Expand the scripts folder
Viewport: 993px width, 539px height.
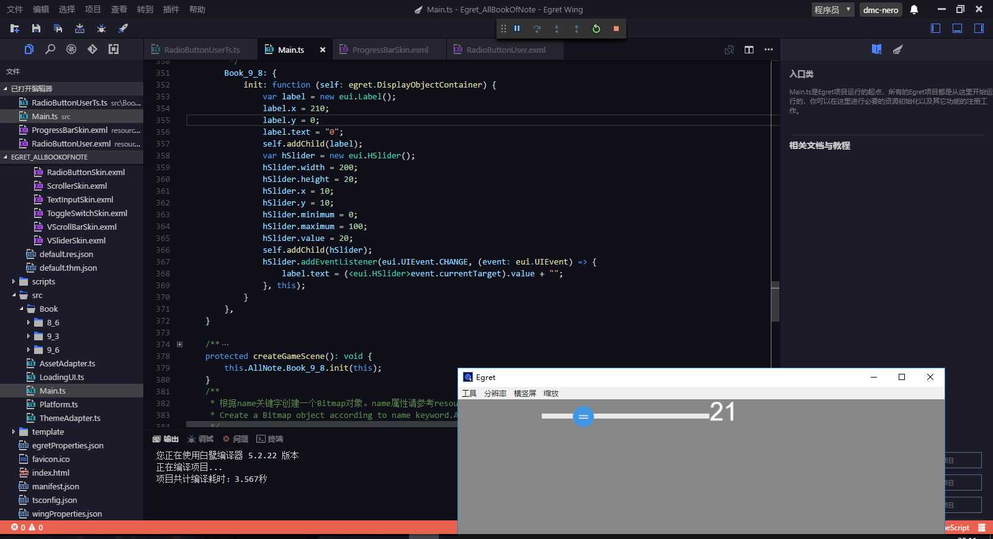point(14,282)
